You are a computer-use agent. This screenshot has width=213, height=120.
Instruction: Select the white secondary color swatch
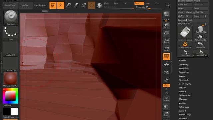(x=14, y=111)
